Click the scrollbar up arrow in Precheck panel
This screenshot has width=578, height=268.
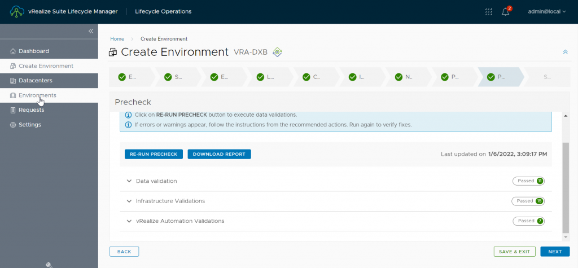click(x=566, y=116)
